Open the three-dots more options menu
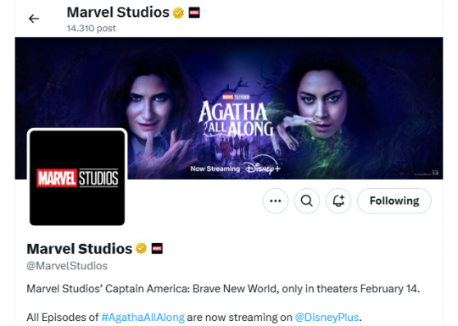The width and height of the screenshot is (458, 326). (x=275, y=201)
